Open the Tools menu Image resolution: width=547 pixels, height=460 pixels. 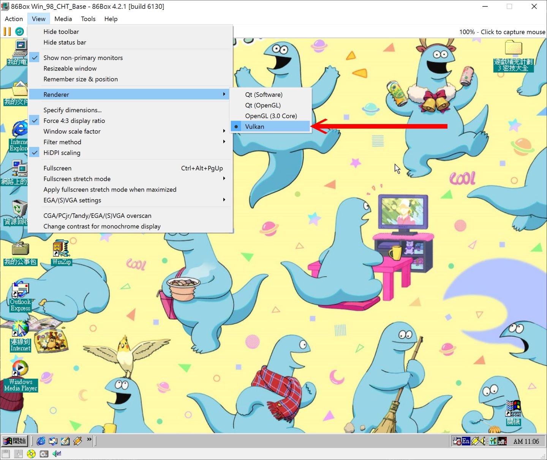tap(88, 19)
